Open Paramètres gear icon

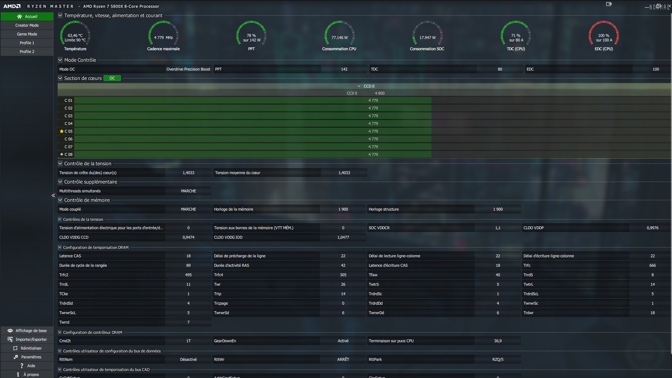[x=16, y=357]
